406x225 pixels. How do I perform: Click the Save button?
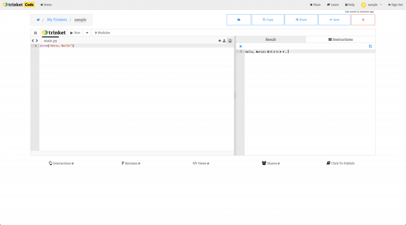point(334,20)
